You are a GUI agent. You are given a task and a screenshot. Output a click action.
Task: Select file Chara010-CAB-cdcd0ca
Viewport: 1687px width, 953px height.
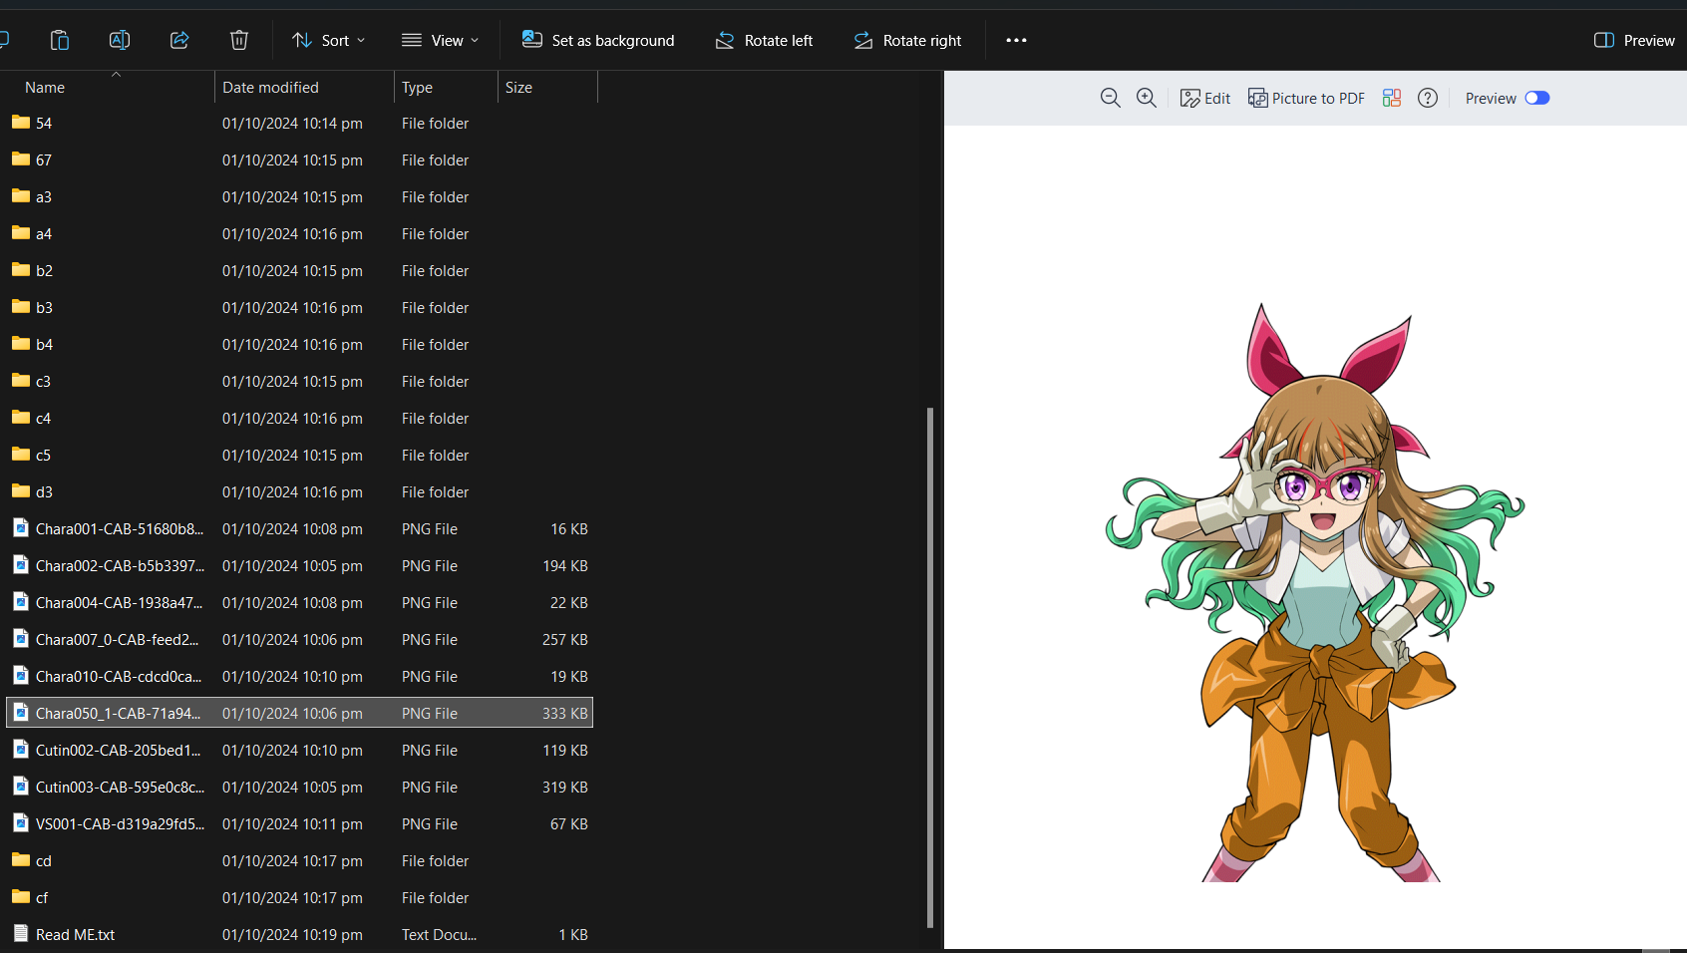(x=299, y=677)
